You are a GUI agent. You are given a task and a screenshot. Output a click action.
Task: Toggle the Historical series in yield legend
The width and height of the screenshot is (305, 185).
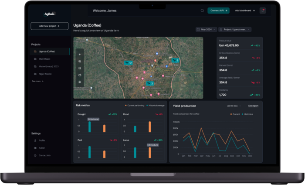point(247,114)
